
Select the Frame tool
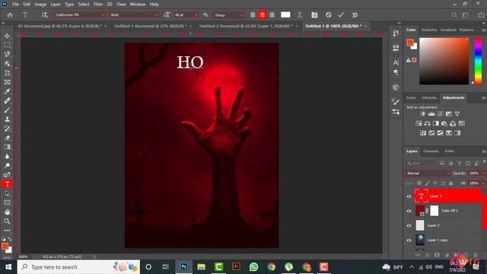pos(7,82)
